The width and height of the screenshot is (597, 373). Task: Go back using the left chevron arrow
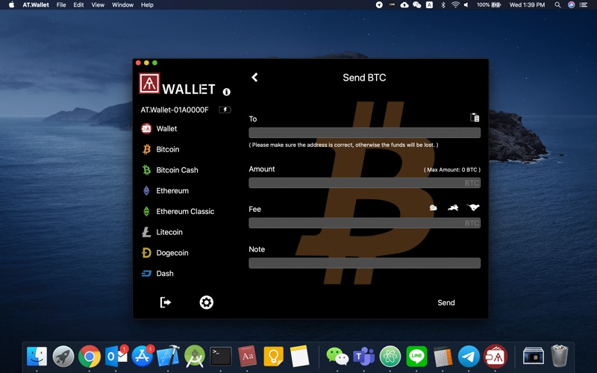pyautogui.click(x=254, y=78)
